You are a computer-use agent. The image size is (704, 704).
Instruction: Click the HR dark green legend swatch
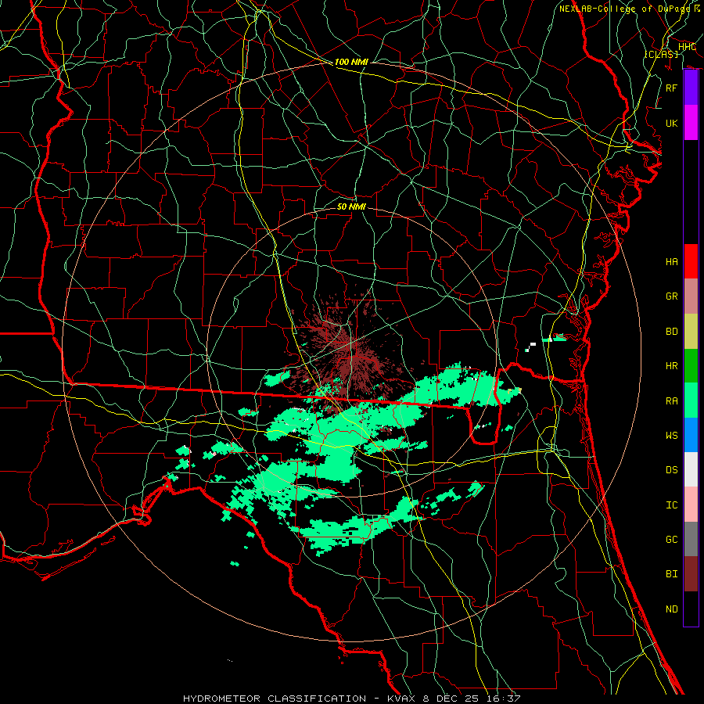point(691,365)
